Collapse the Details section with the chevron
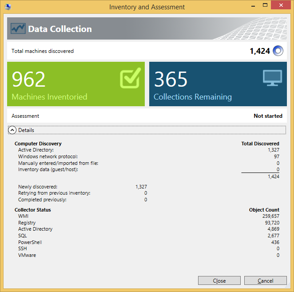294x292 pixels. (12, 130)
